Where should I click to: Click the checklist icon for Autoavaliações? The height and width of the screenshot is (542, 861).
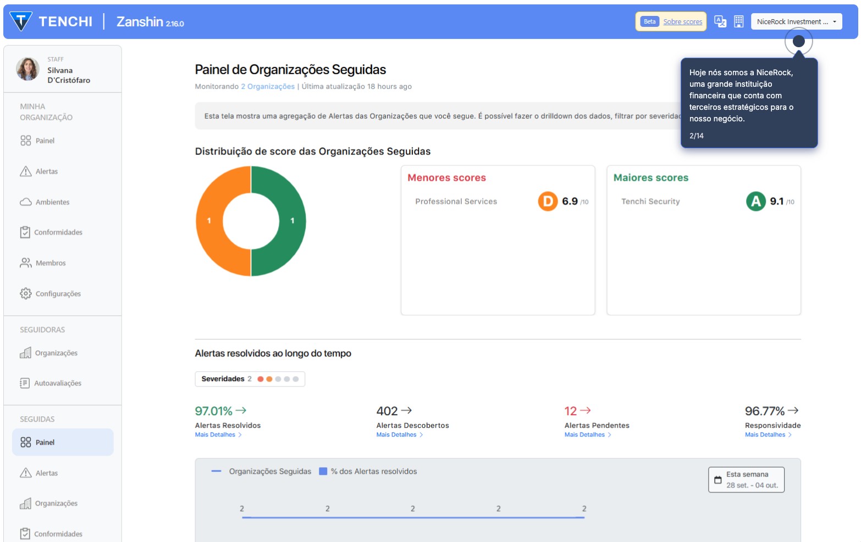25,383
